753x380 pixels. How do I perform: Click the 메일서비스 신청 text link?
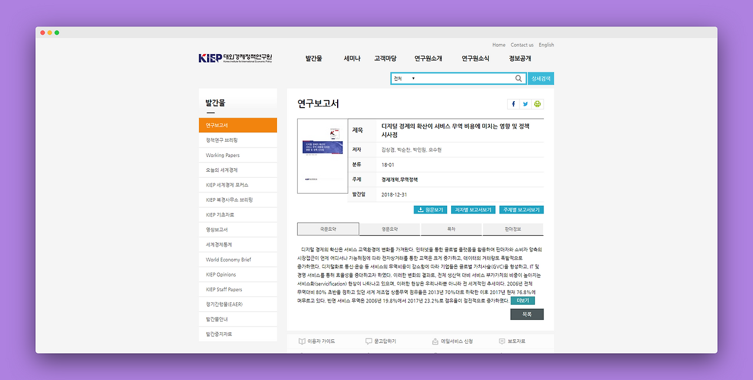coord(457,341)
